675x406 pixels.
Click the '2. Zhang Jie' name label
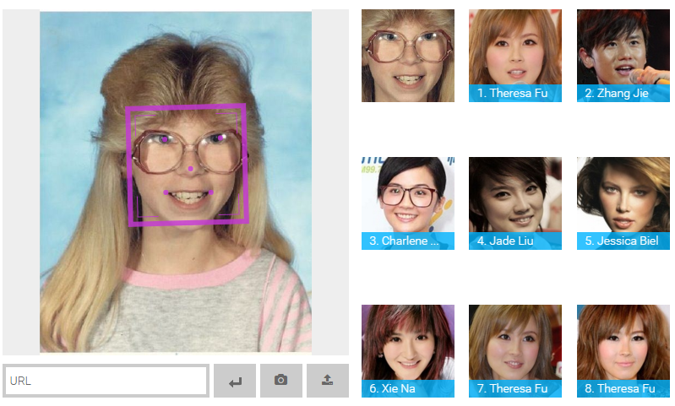tap(623, 93)
